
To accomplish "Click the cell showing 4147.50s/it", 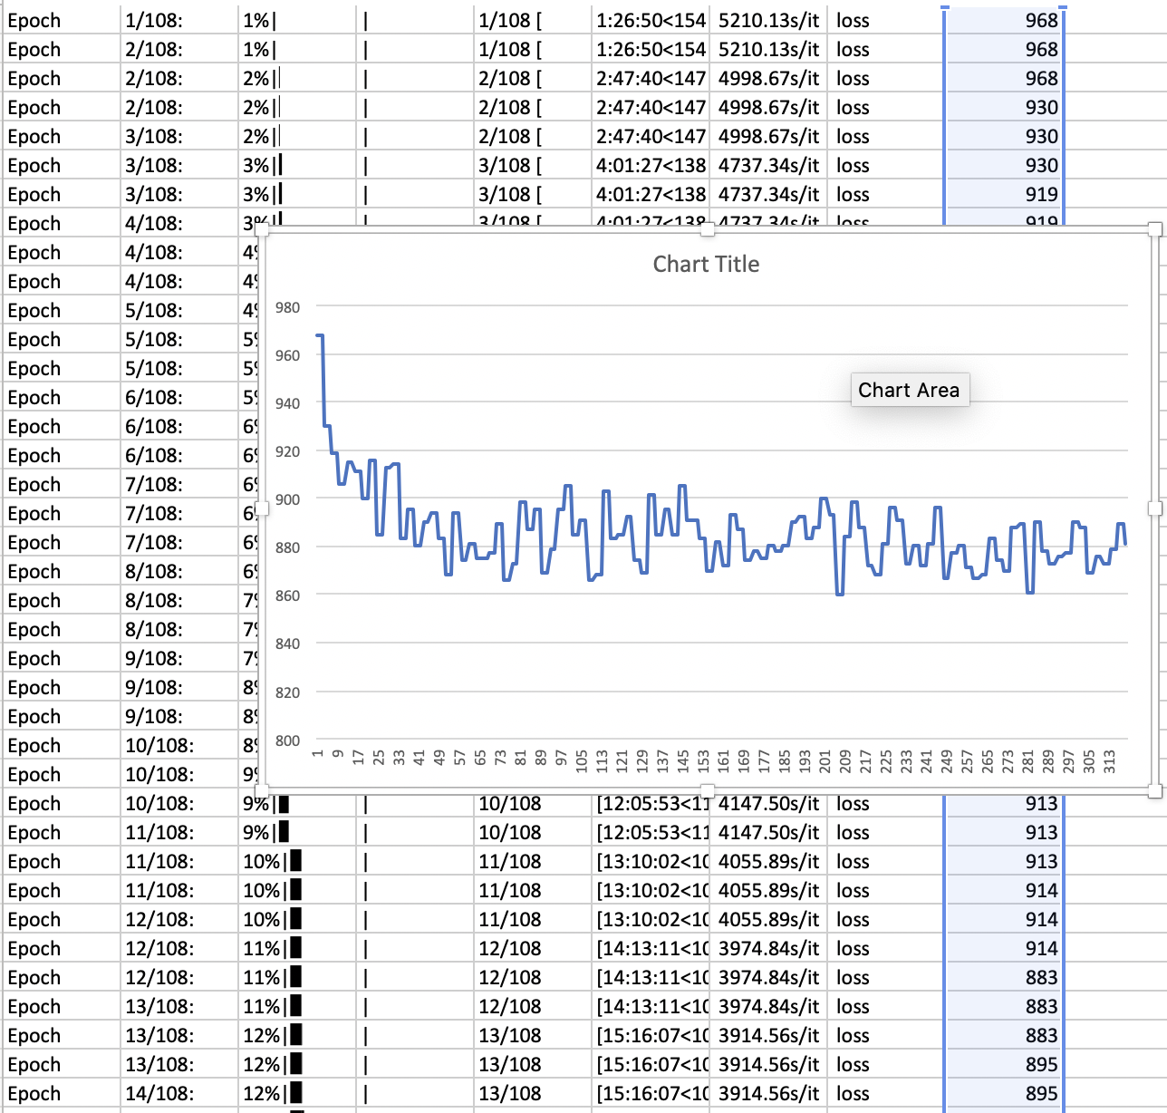I will tap(768, 803).
